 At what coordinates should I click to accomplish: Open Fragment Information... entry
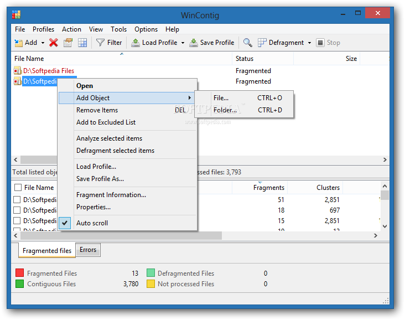pos(128,195)
